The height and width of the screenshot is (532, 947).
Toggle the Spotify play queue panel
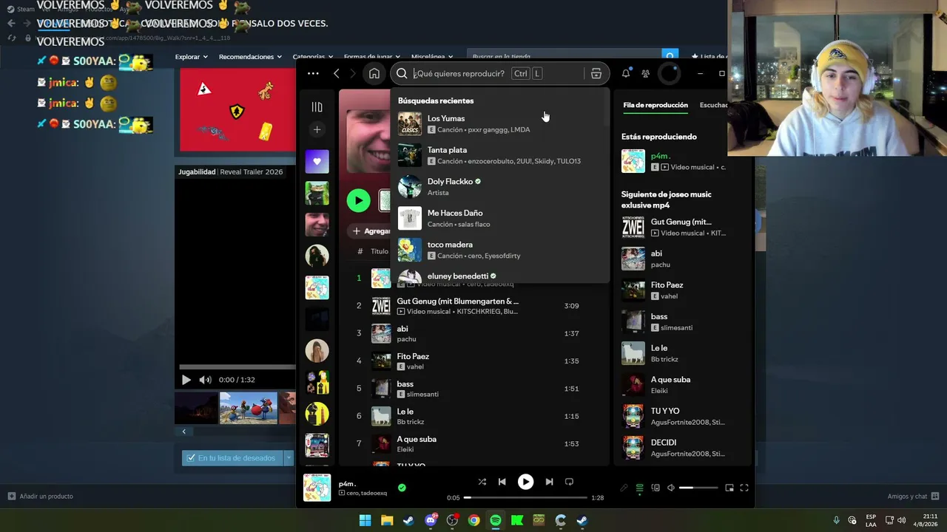(640, 488)
